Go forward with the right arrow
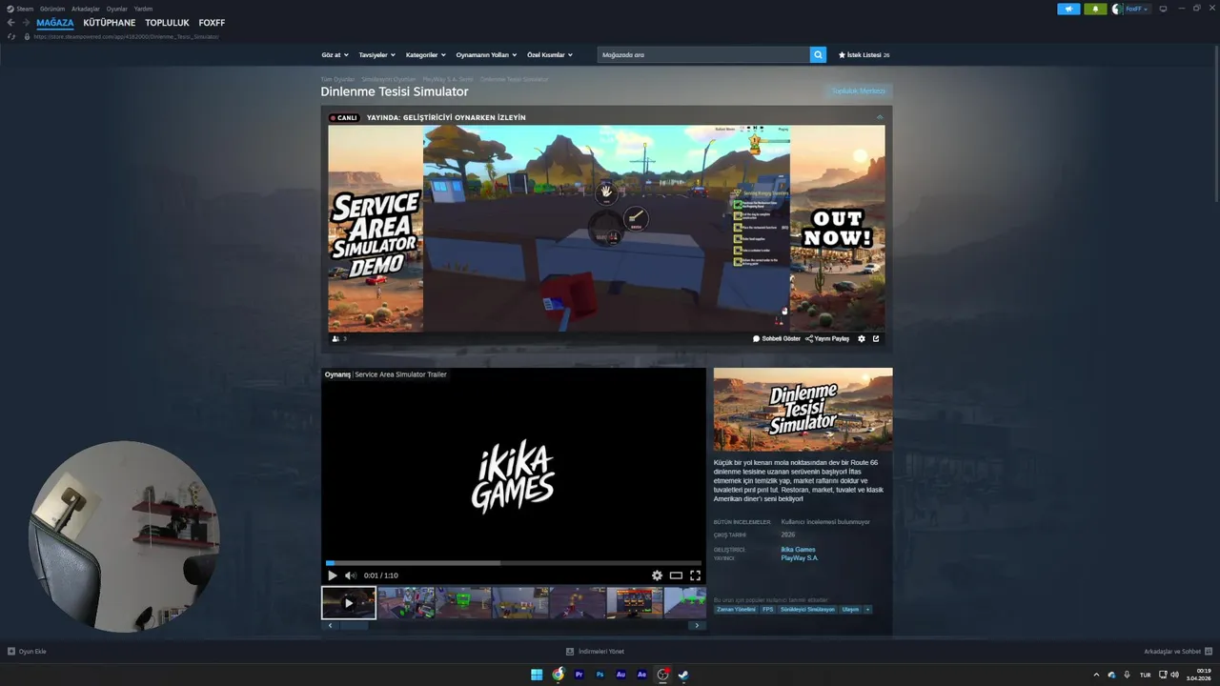1220x686 pixels. click(26, 23)
